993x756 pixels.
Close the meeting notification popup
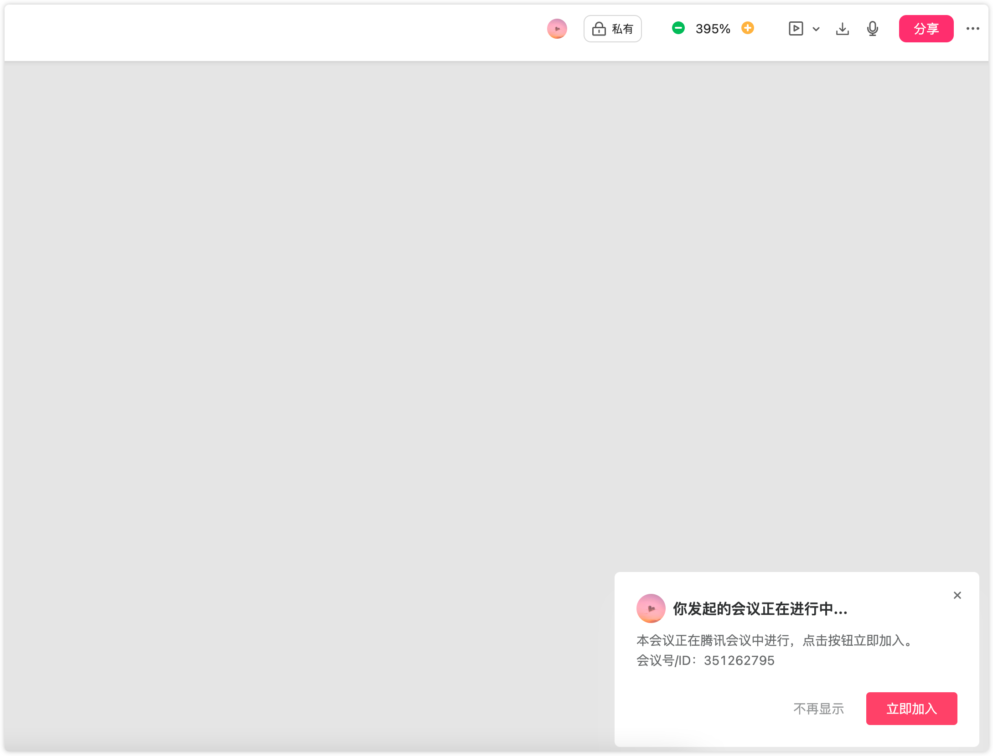(x=957, y=595)
